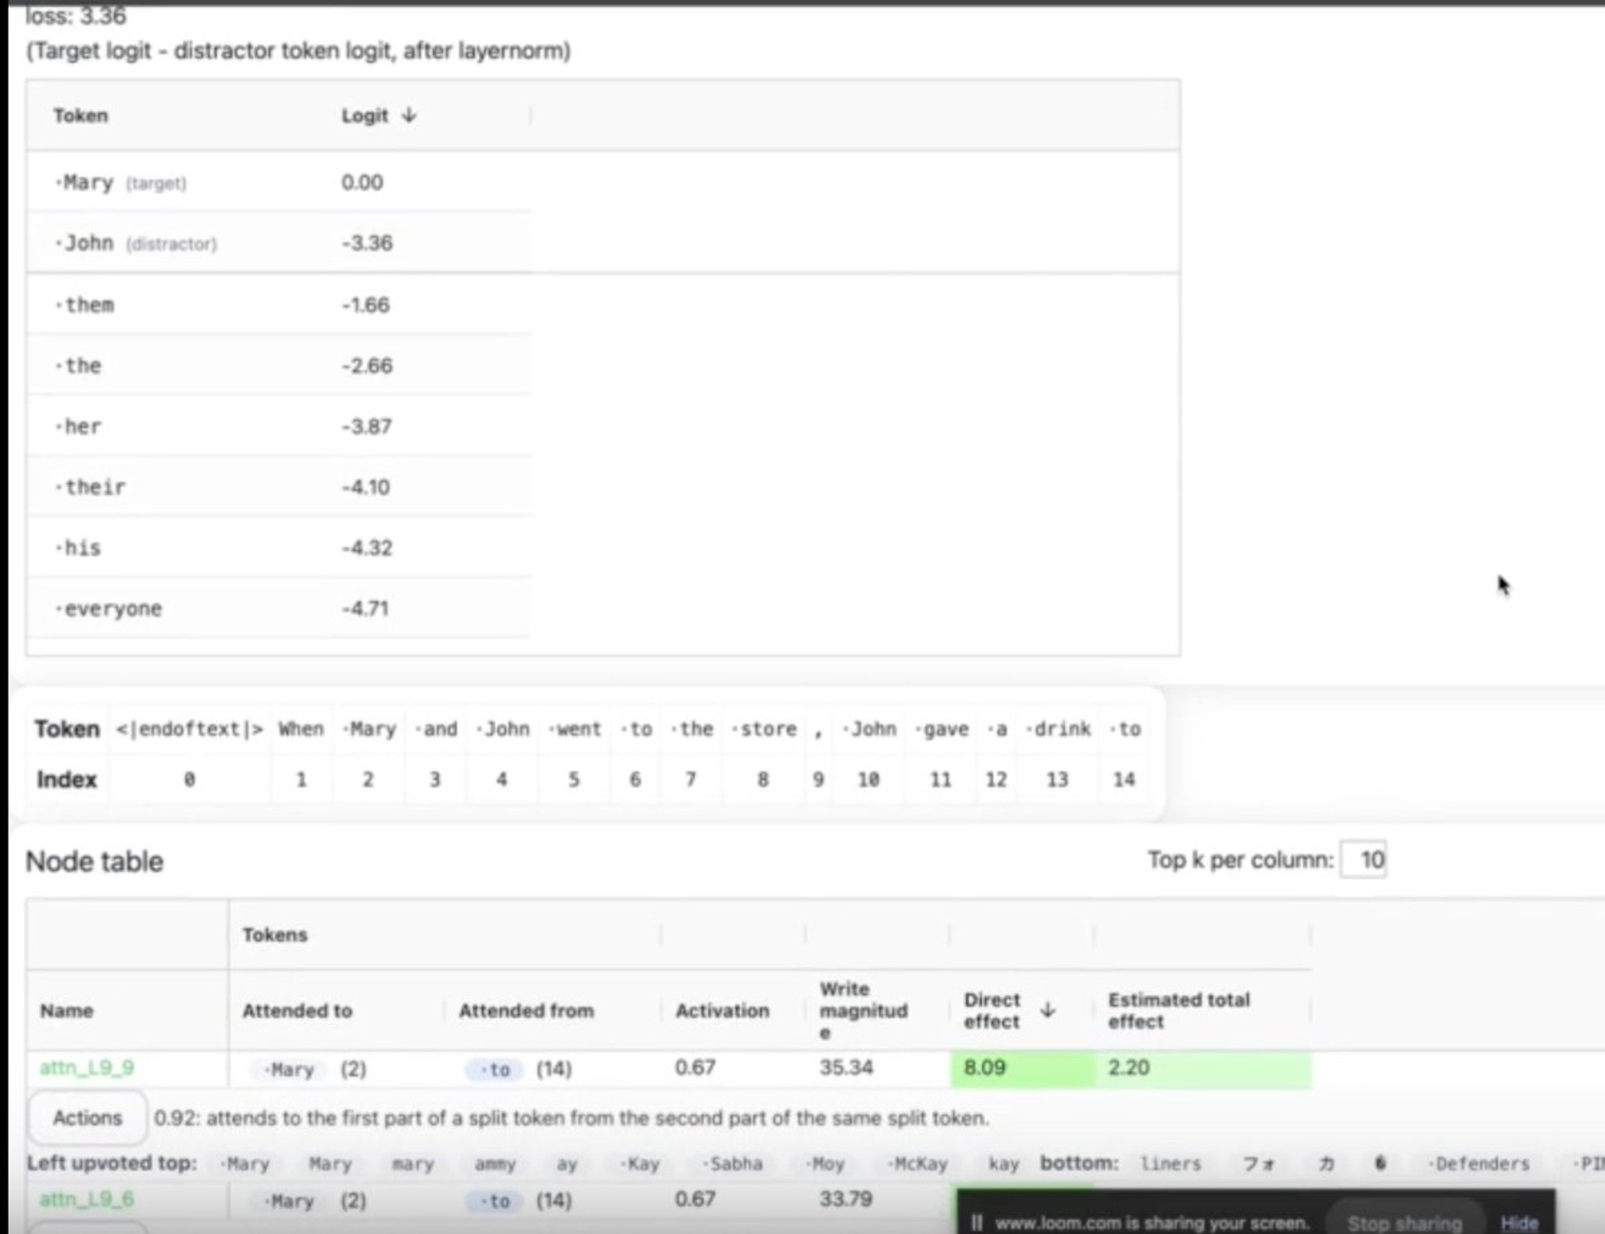Click the ·Mary chip in attn_L9_6 row
1605x1234 pixels.
pyautogui.click(x=291, y=1201)
